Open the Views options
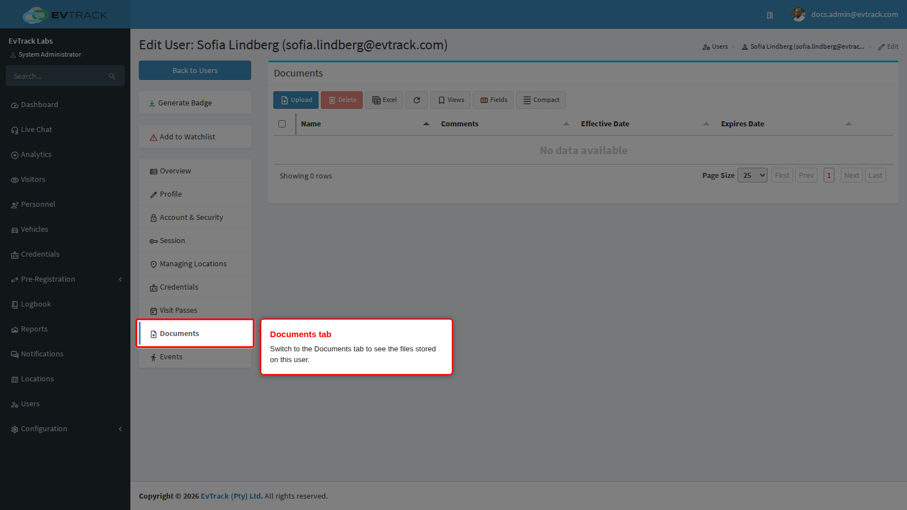 [x=450, y=100]
